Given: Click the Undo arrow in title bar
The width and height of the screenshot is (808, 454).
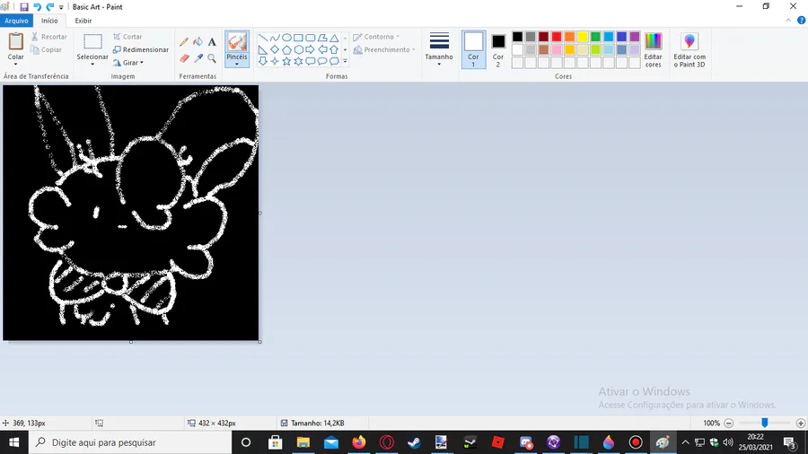Looking at the screenshot, I should point(37,7).
